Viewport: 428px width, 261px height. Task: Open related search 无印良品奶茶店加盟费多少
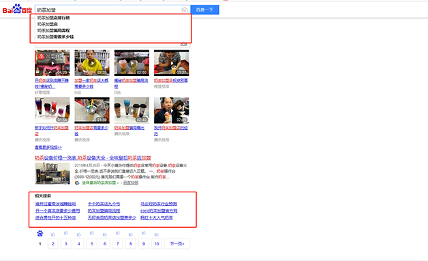click(112, 217)
